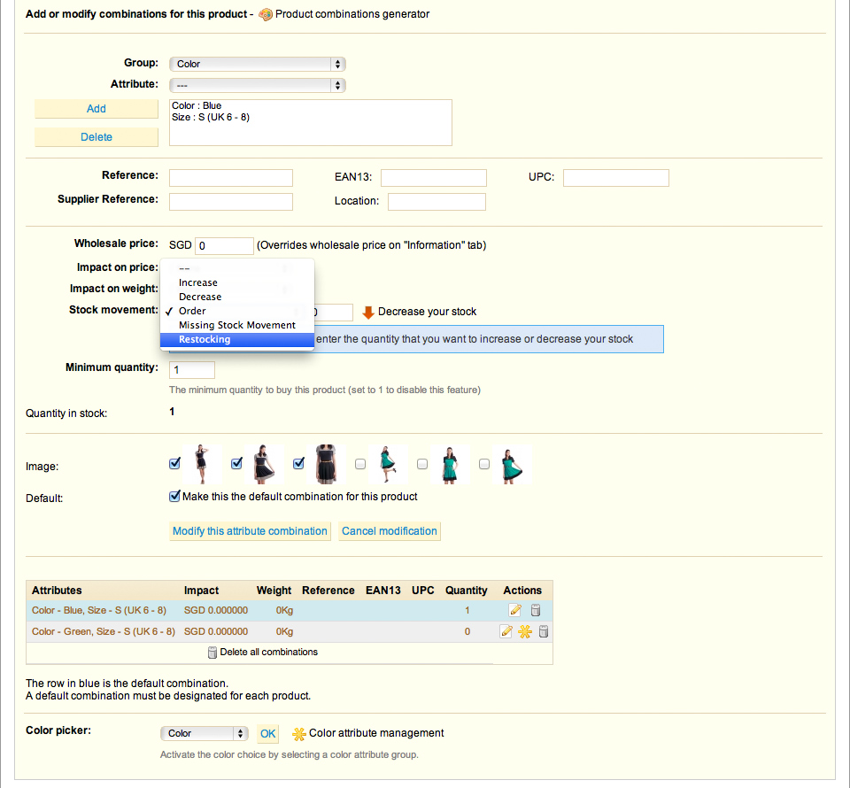Uncheck the first black dress image checkbox
Image resolution: width=850 pixels, height=788 pixels.
coord(174,463)
